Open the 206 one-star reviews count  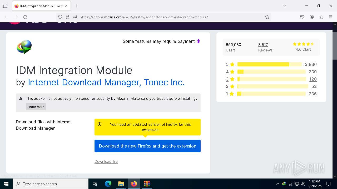pyautogui.click(x=313, y=94)
